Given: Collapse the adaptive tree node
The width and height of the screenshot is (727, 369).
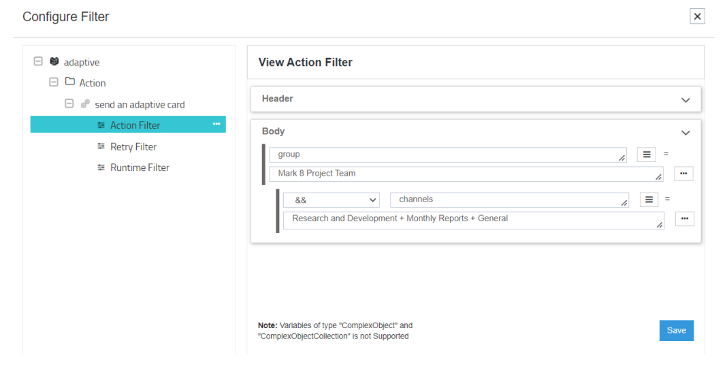Looking at the screenshot, I should point(38,62).
